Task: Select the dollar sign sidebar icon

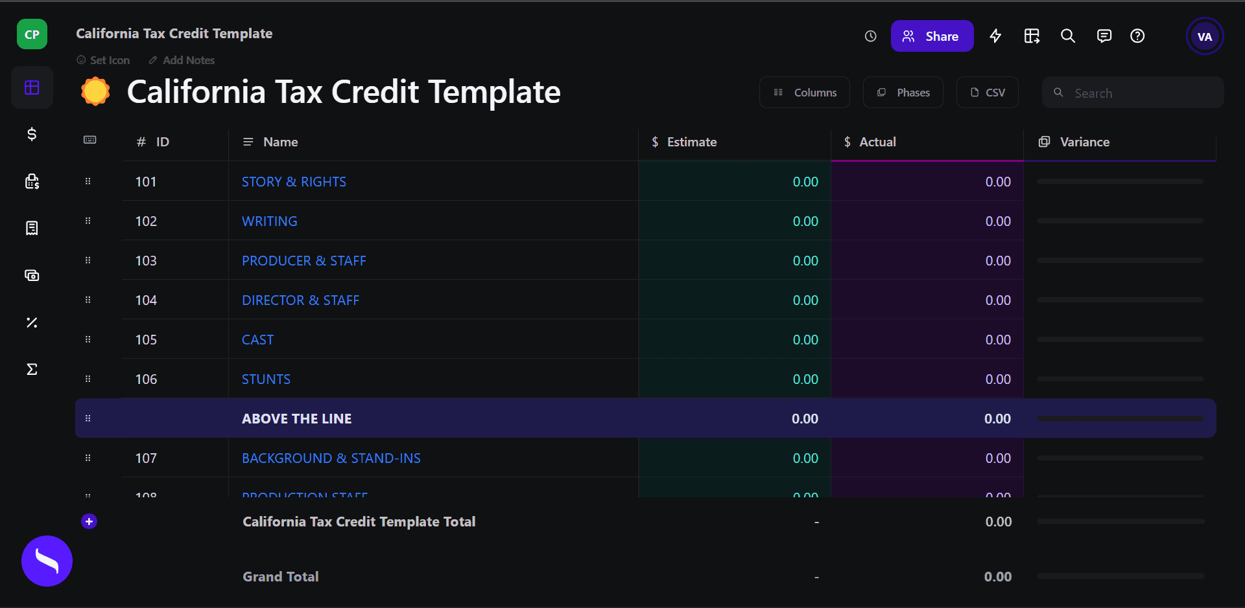Action: [x=32, y=134]
